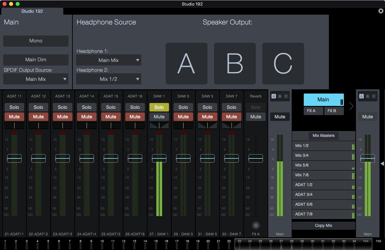
Task: Switch to Studio 192 tab
Action: (x=32, y=11)
